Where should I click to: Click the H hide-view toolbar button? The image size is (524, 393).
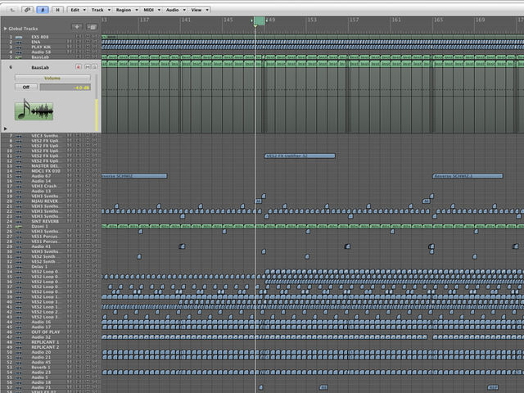tap(57, 10)
